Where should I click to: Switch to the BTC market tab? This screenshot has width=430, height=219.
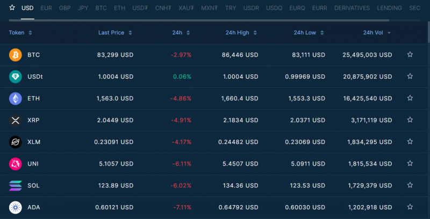101,8
